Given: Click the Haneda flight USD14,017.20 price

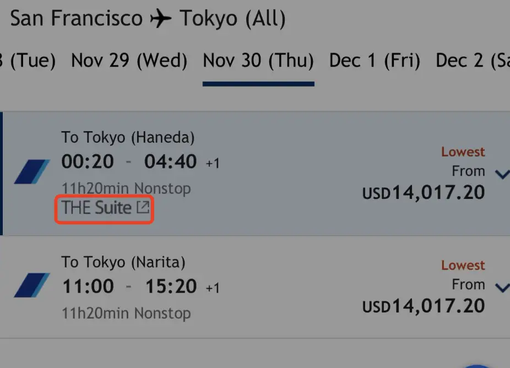Looking at the screenshot, I should coord(424,192).
